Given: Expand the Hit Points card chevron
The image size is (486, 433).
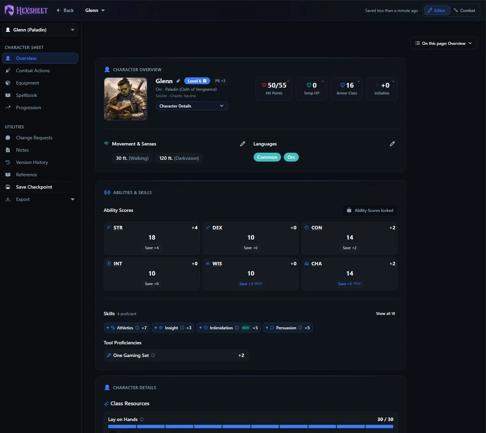Looking at the screenshot, I should [288, 81].
